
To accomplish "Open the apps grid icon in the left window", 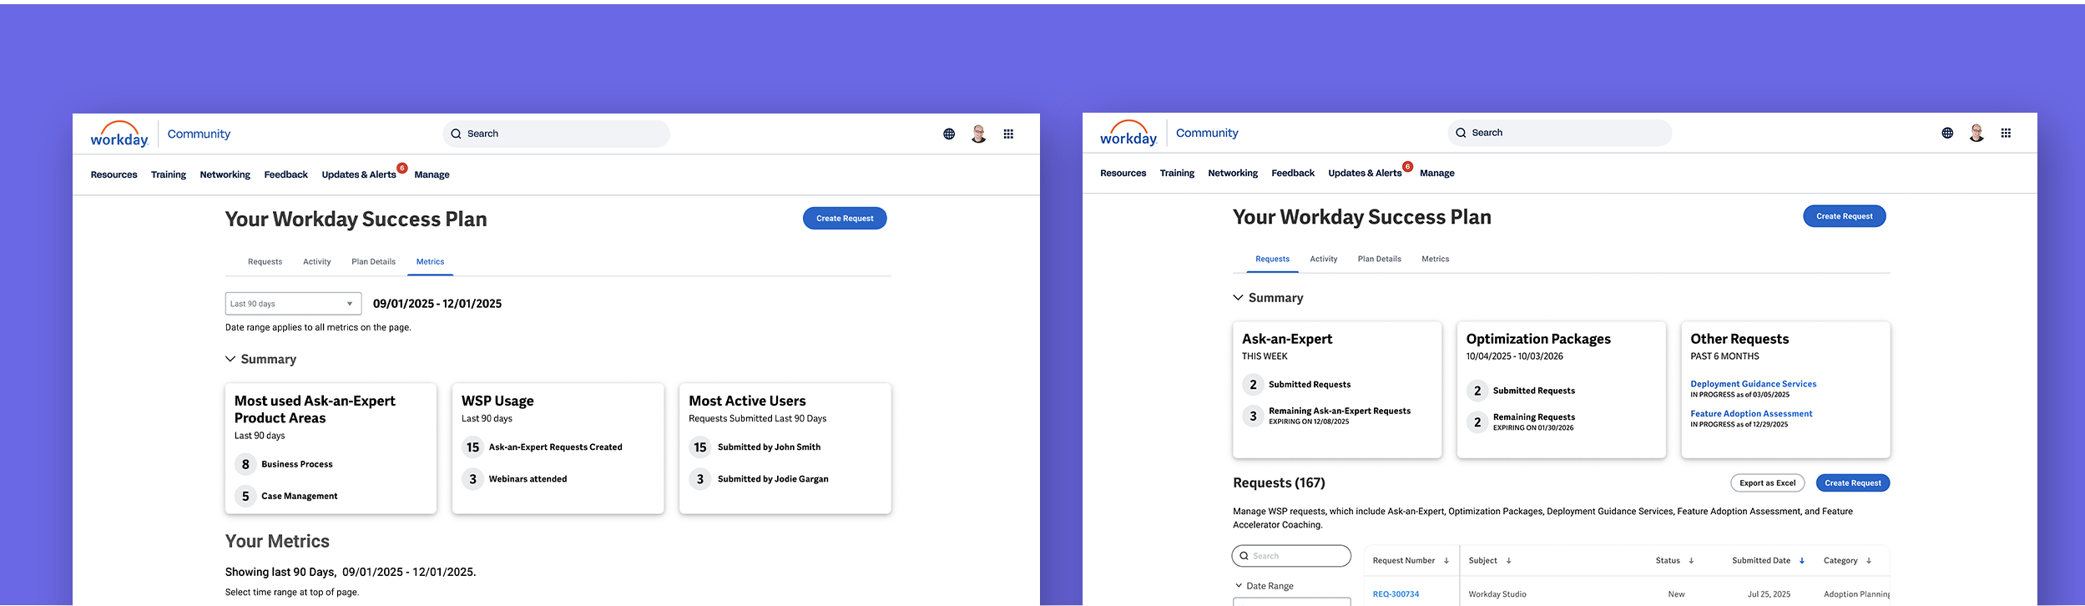I will pos(1008,134).
